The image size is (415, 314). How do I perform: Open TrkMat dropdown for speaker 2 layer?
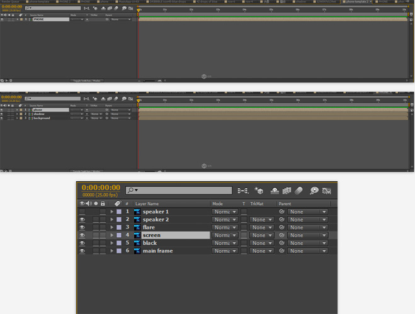click(260, 220)
